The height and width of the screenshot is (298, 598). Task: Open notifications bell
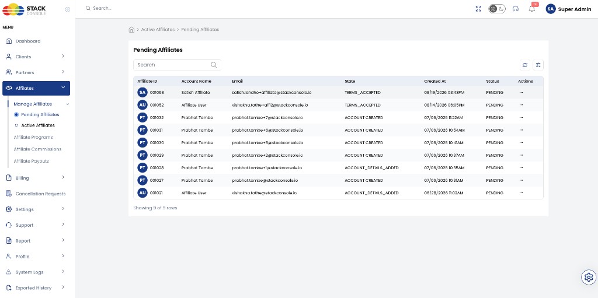click(532, 9)
